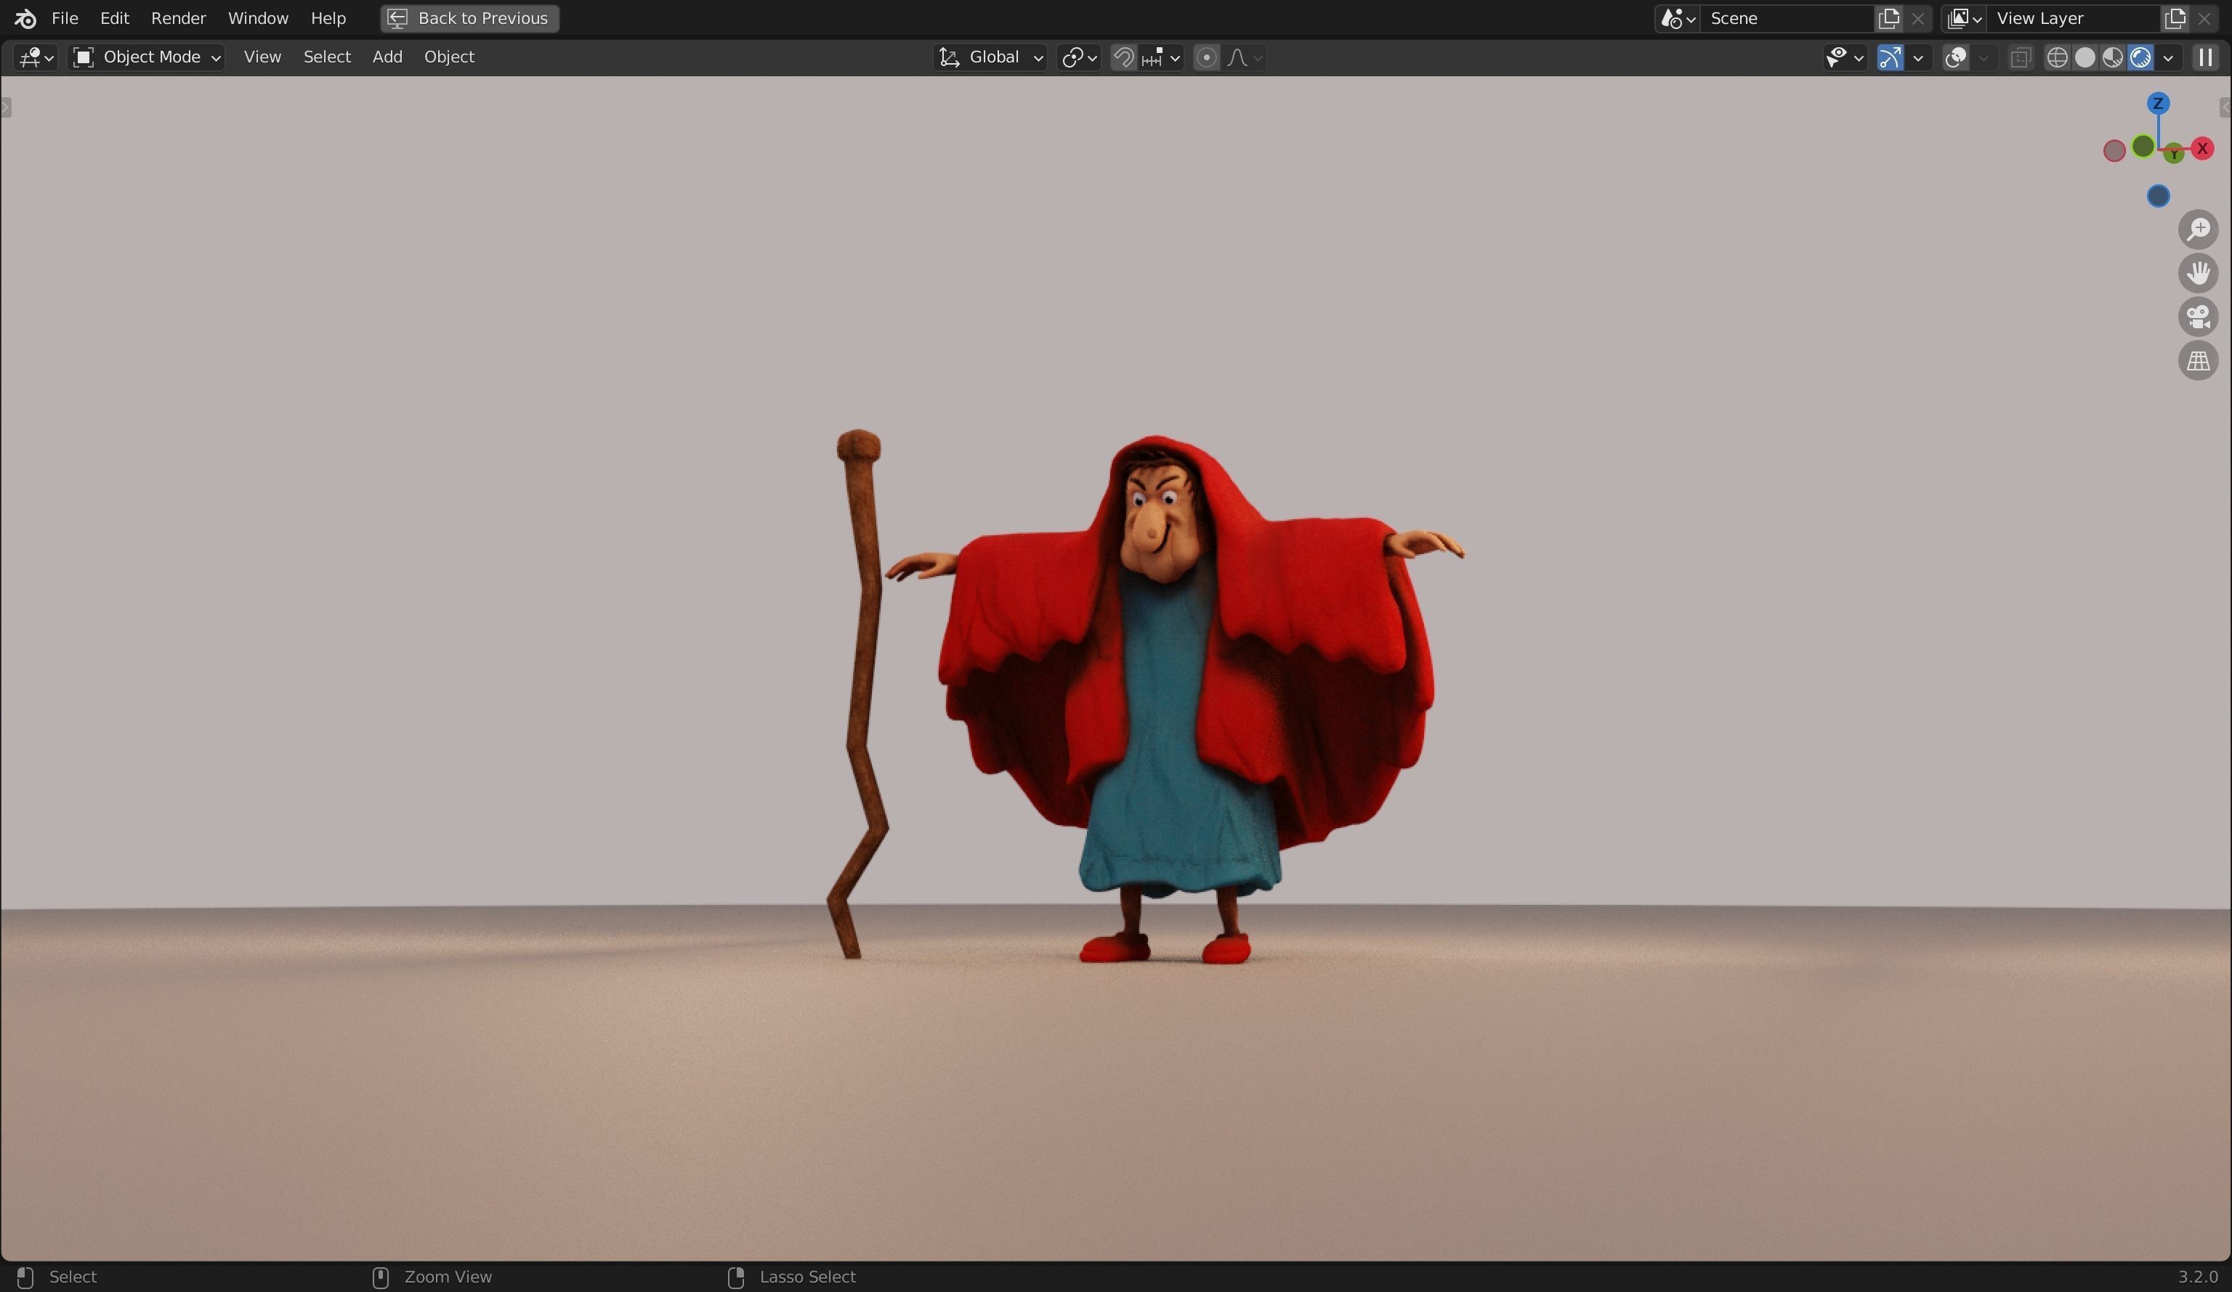The image size is (2232, 1292).
Task: Open the Object menu in the viewport header
Action: [x=449, y=57]
